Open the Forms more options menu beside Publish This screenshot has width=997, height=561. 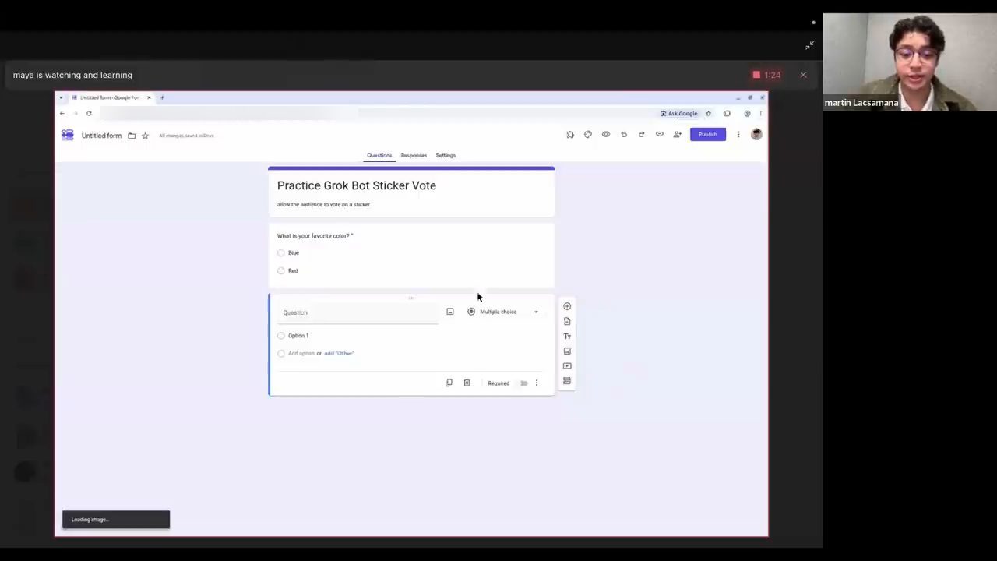tap(738, 135)
